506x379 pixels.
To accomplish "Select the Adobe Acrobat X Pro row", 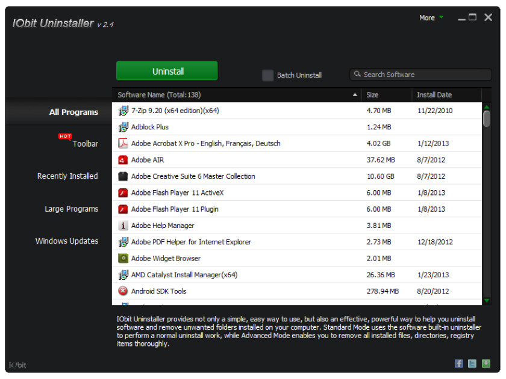I will tap(297, 143).
